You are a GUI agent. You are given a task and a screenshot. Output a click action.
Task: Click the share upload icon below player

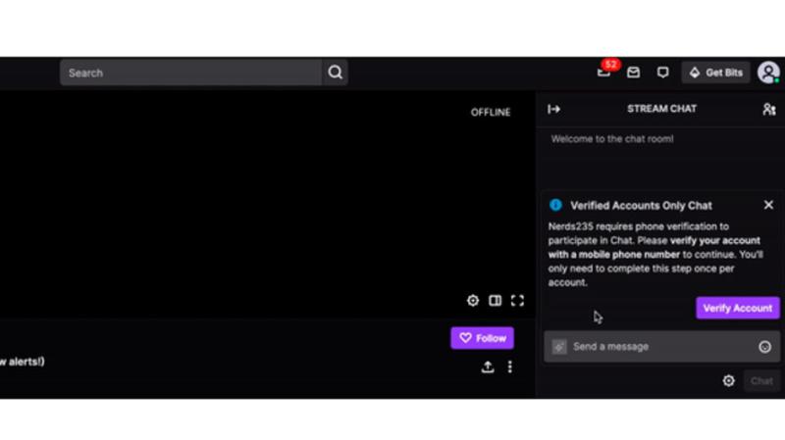[x=488, y=367]
